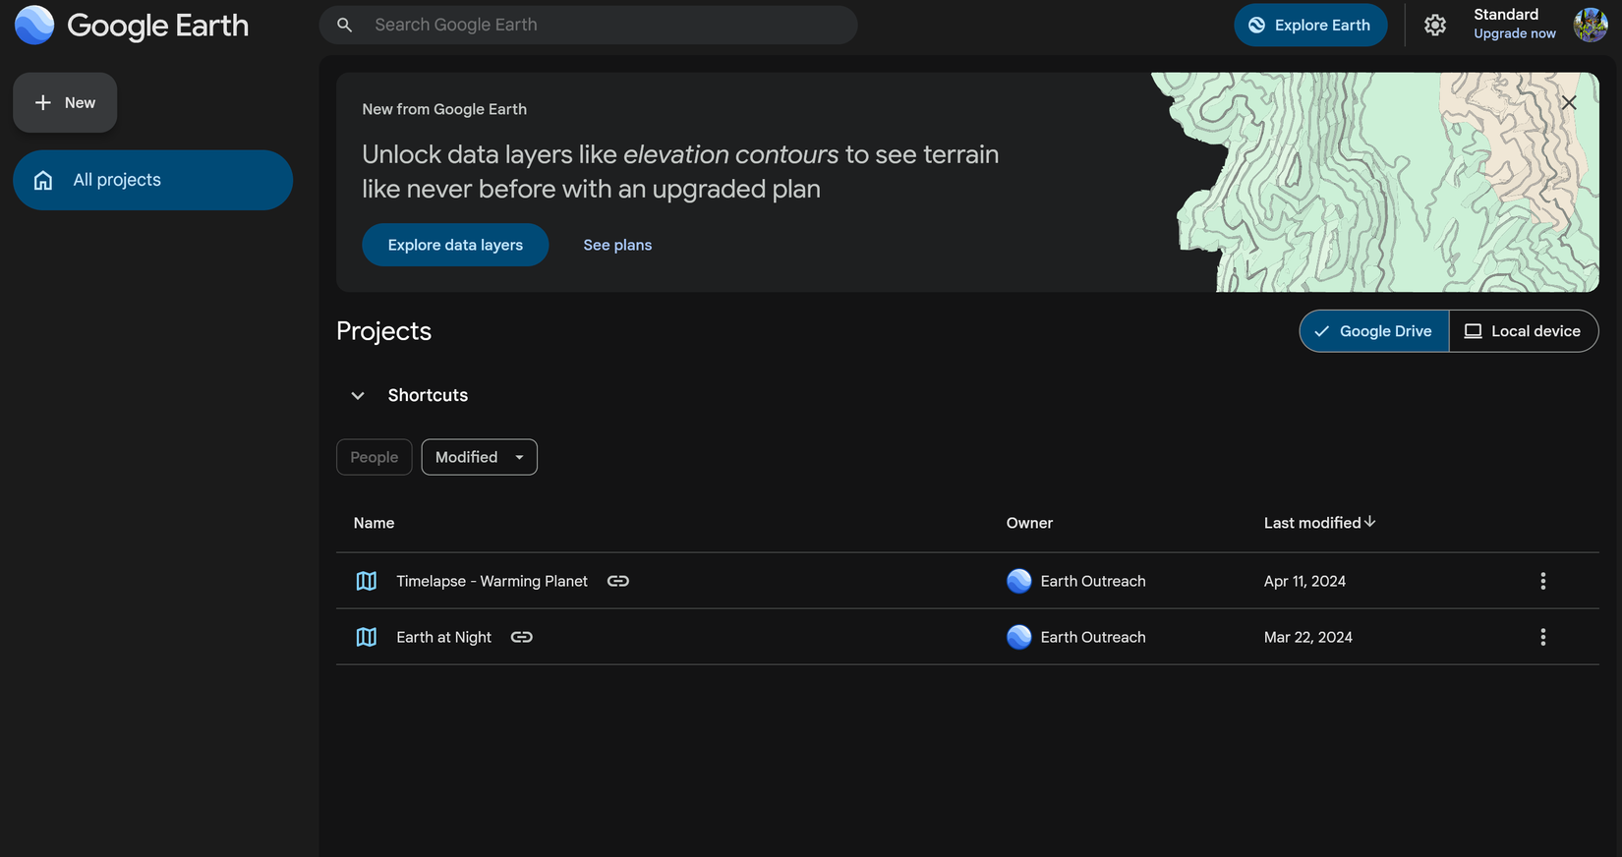Open the Modified filter dropdown
Screen dimensions: 1622x857
(x=480, y=457)
